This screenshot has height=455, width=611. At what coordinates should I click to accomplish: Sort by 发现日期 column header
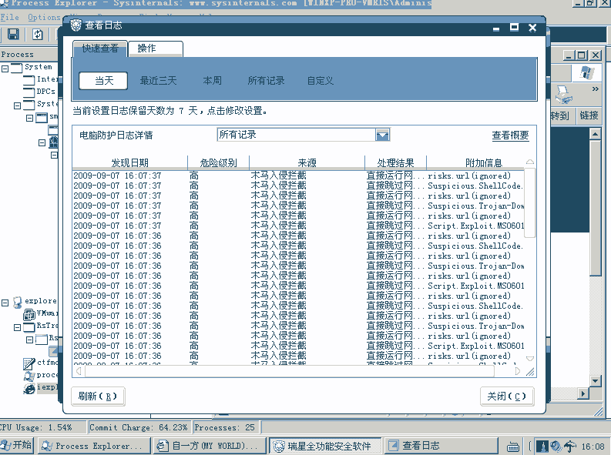click(x=129, y=162)
